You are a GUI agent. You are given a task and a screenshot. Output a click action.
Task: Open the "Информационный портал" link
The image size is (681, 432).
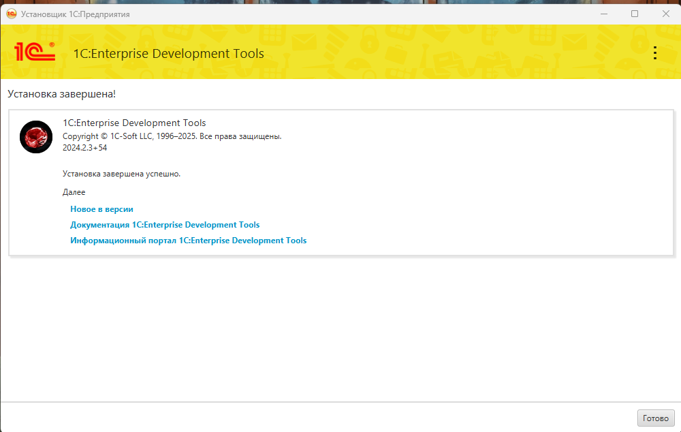click(x=189, y=241)
